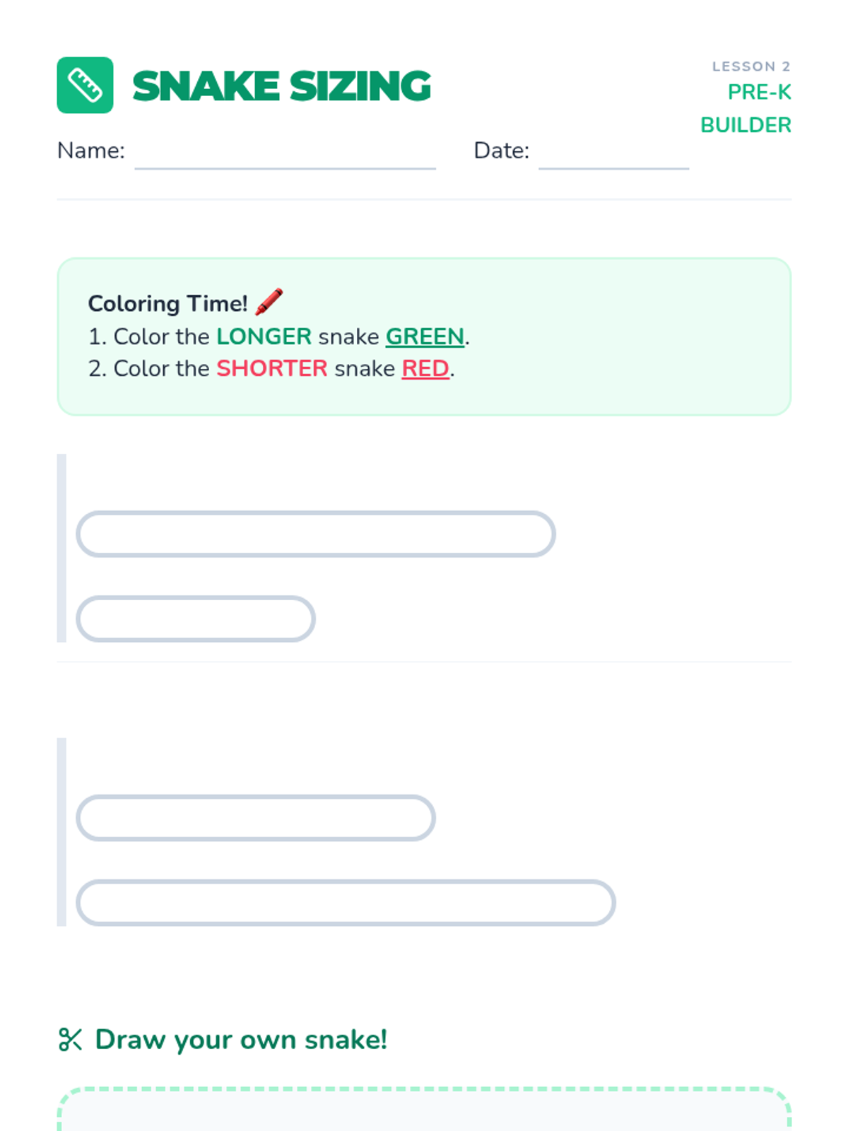
Task: Click the scissors icon beside Draw heading
Action: pos(70,1040)
